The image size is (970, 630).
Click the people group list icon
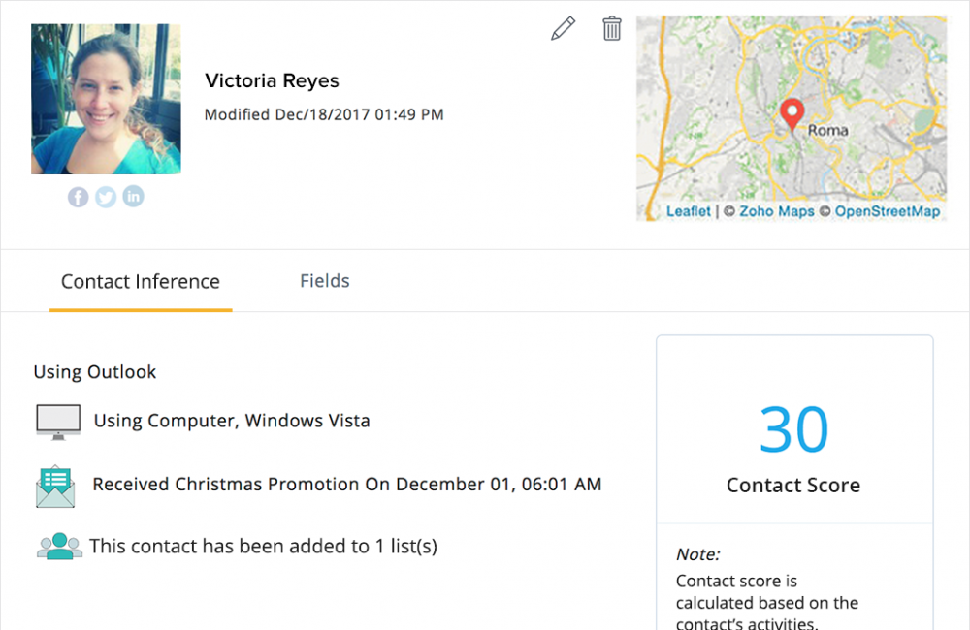pyautogui.click(x=58, y=547)
